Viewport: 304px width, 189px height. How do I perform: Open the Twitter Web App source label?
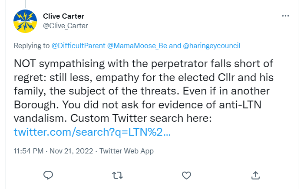click(126, 151)
